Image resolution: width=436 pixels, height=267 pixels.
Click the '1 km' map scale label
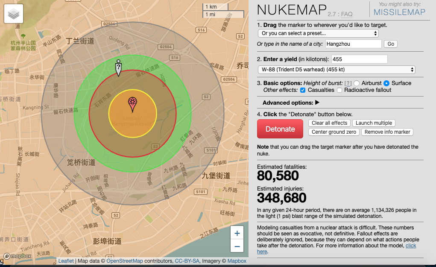tap(211, 7)
